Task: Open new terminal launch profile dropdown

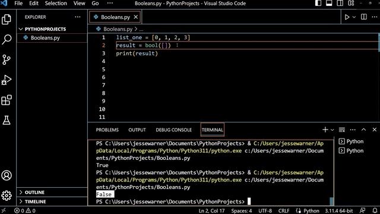Action: point(332,130)
